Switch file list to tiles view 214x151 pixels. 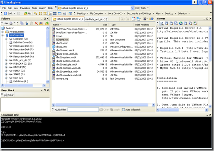pos(55,13)
